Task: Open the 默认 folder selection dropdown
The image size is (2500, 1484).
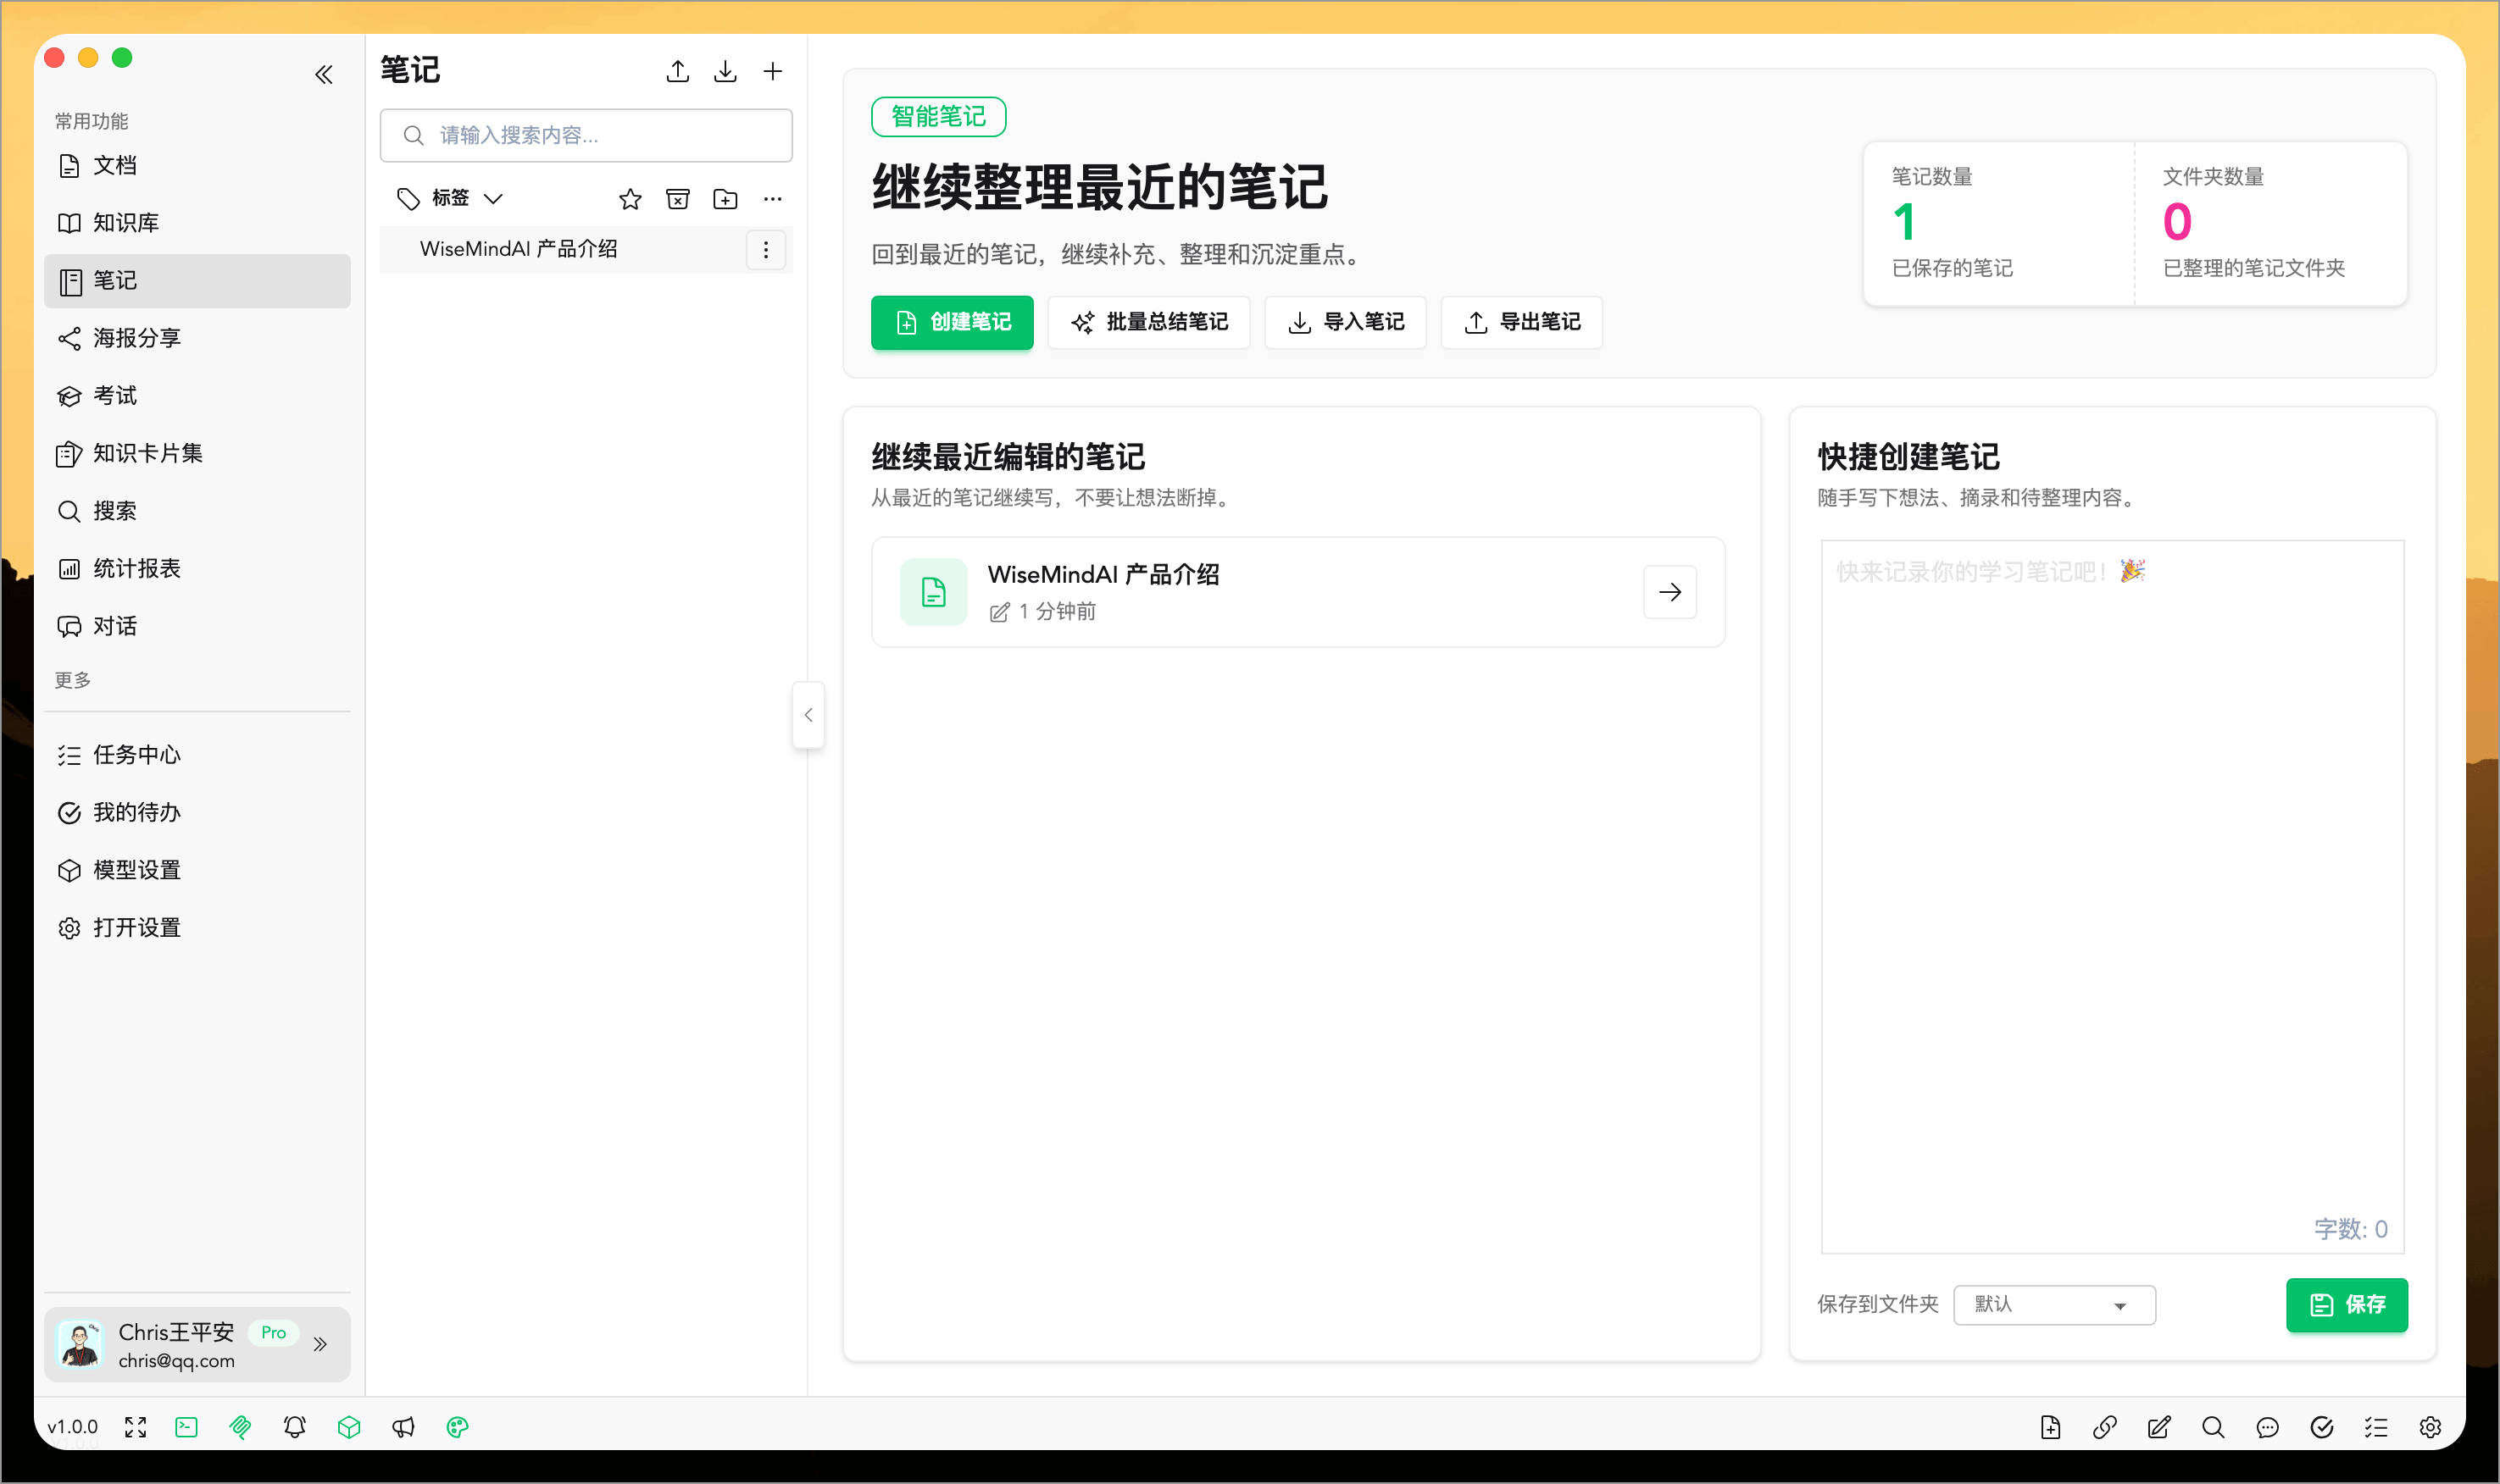Action: [x=2053, y=1304]
